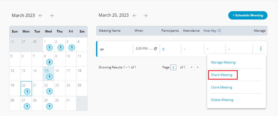Click the Schedule Meeting button
This screenshot has height=116, width=278.
tap(248, 15)
